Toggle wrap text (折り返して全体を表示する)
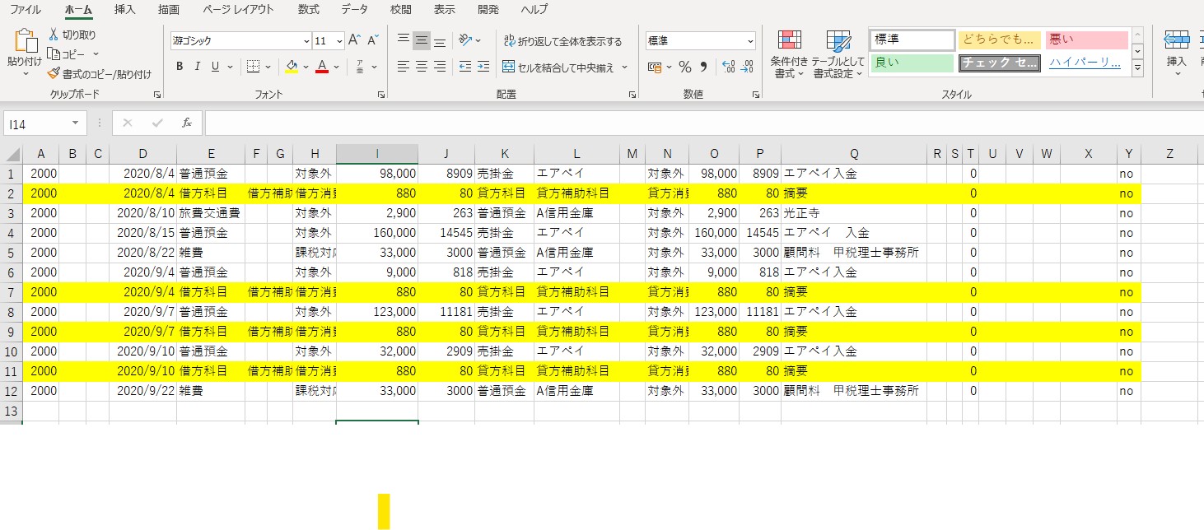Screen dimensions: 1204x530 pyautogui.click(x=562, y=41)
